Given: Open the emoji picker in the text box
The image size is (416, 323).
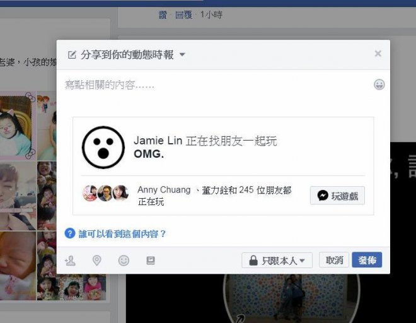Looking at the screenshot, I should point(379,85).
